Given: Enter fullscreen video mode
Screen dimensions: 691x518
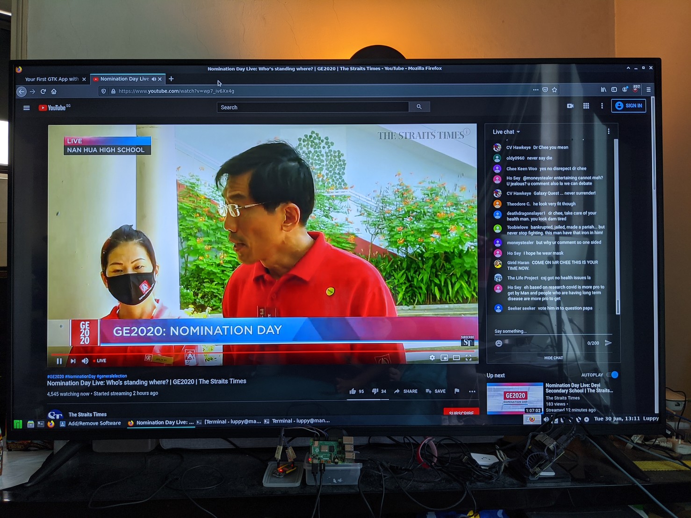Looking at the screenshot, I should [468, 358].
